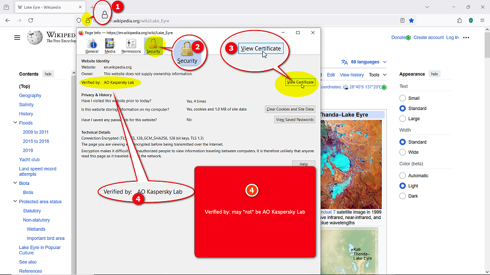Maximize the Page Info window
This screenshot has height=275, width=490.
point(298,33)
